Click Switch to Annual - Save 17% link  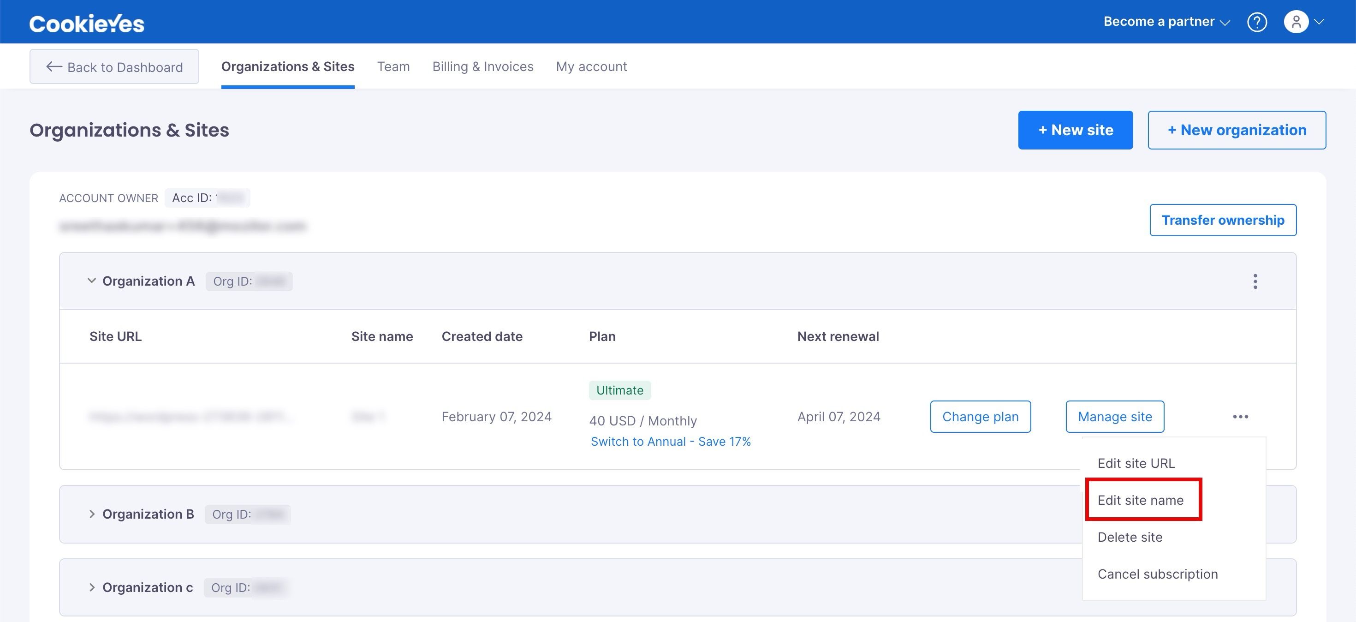pyautogui.click(x=671, y=441)
